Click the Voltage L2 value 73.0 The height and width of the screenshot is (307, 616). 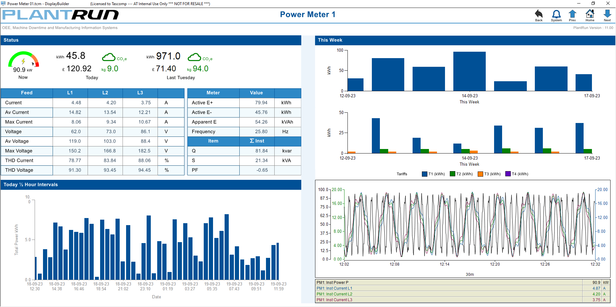click(x=111, y=132)
